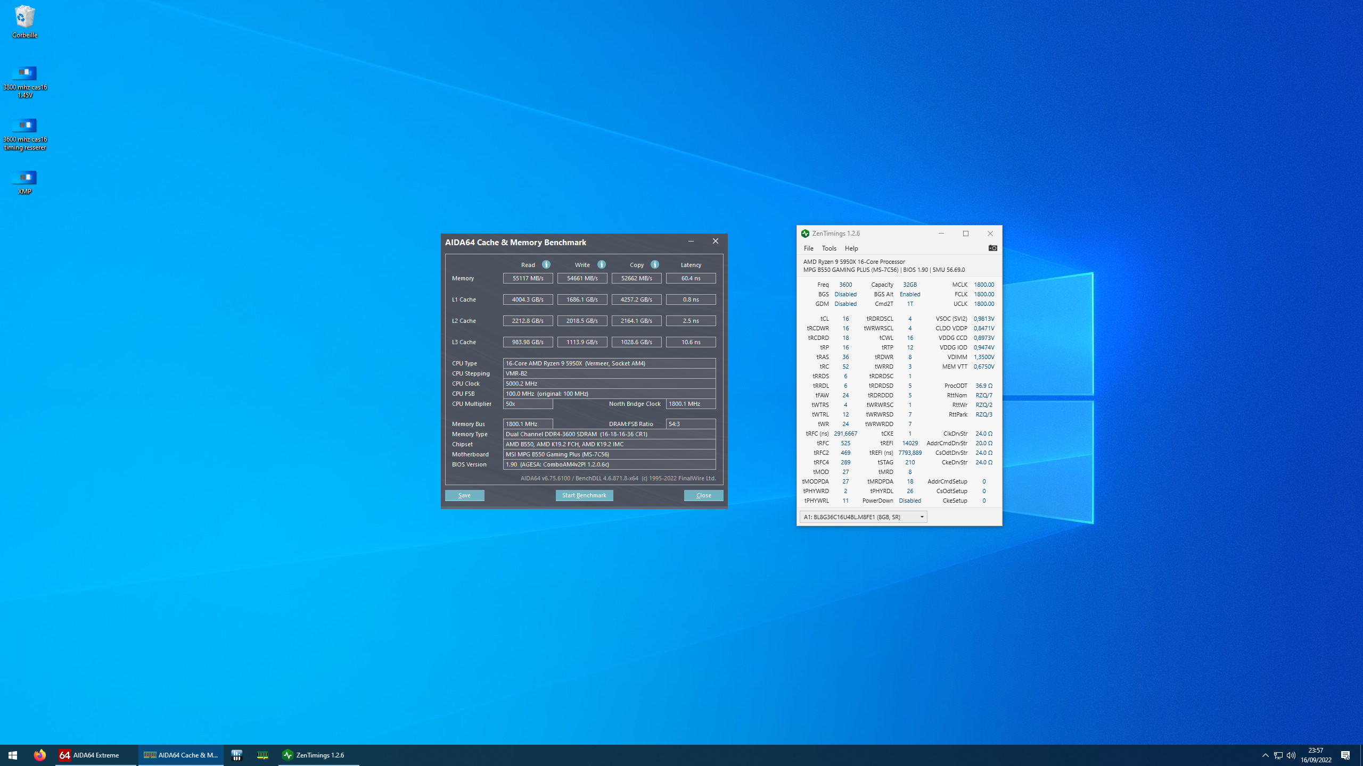1363x766 pixels.
Task: Open Firefox from the taskbar
Action: 39,755
